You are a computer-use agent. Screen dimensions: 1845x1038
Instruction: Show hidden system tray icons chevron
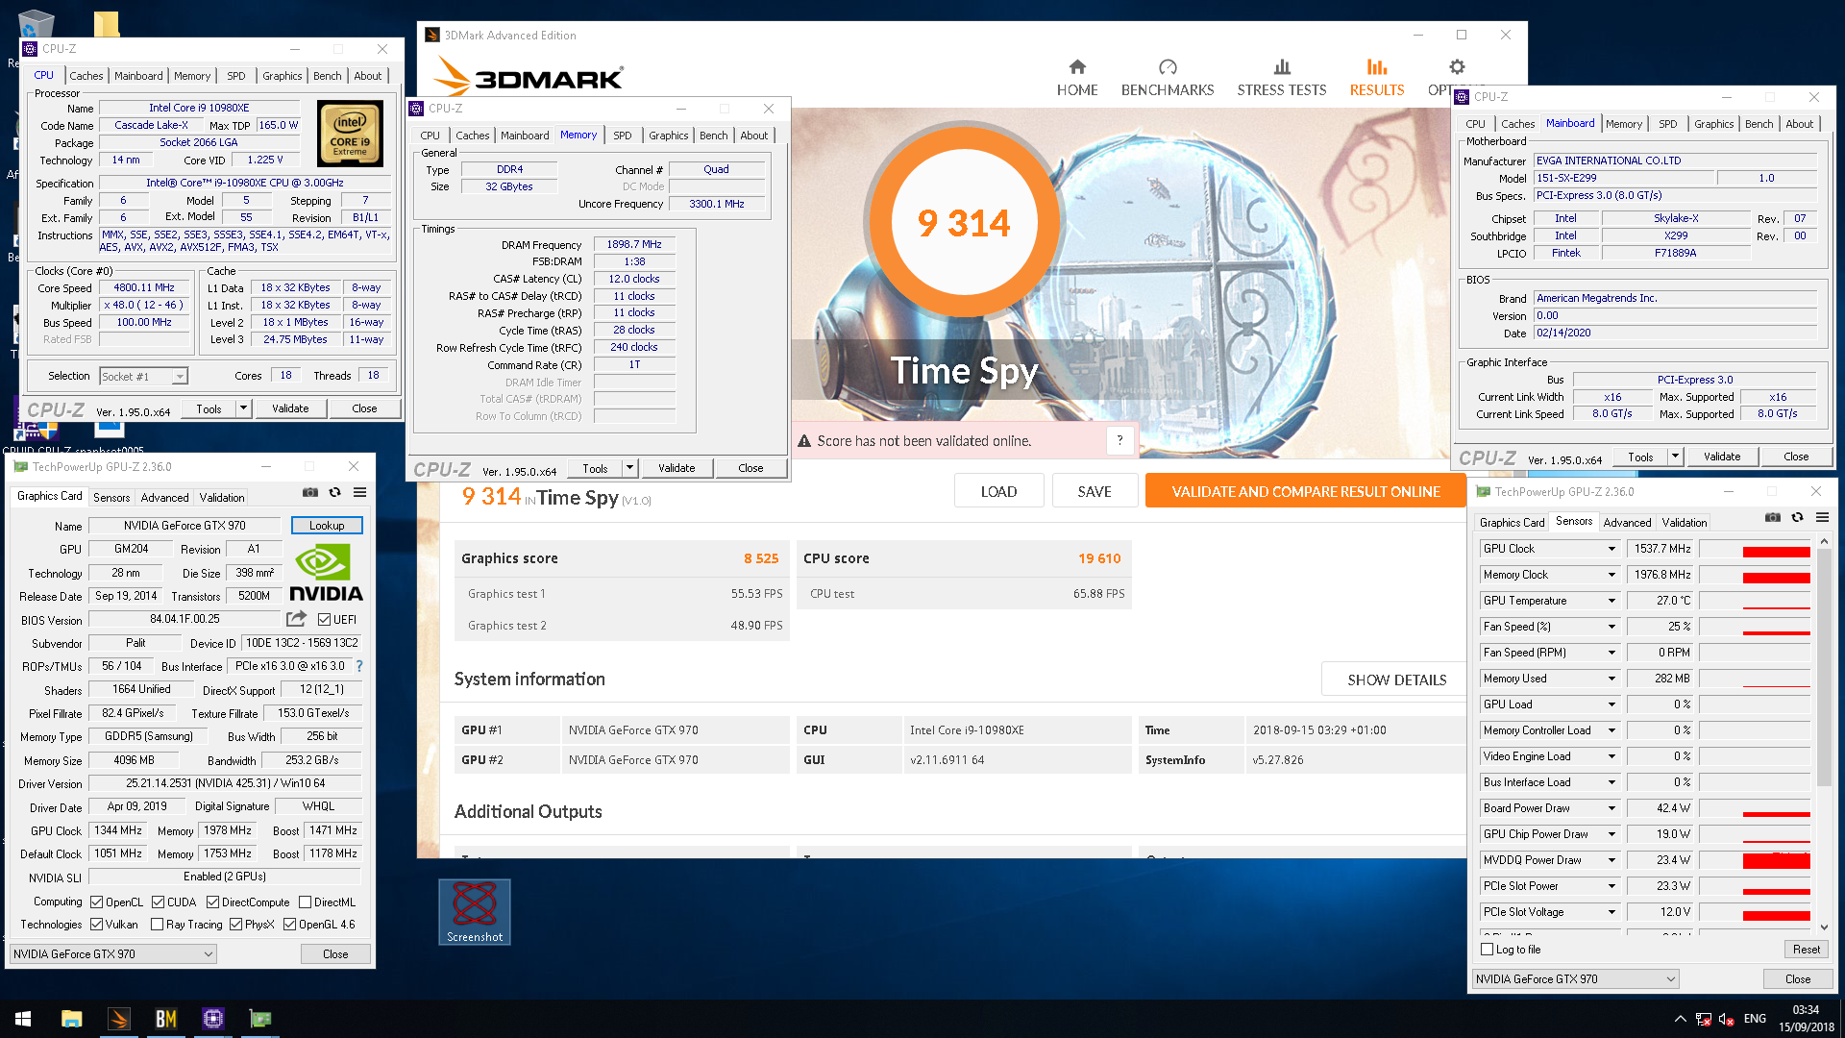(x=1680, y=1019)
